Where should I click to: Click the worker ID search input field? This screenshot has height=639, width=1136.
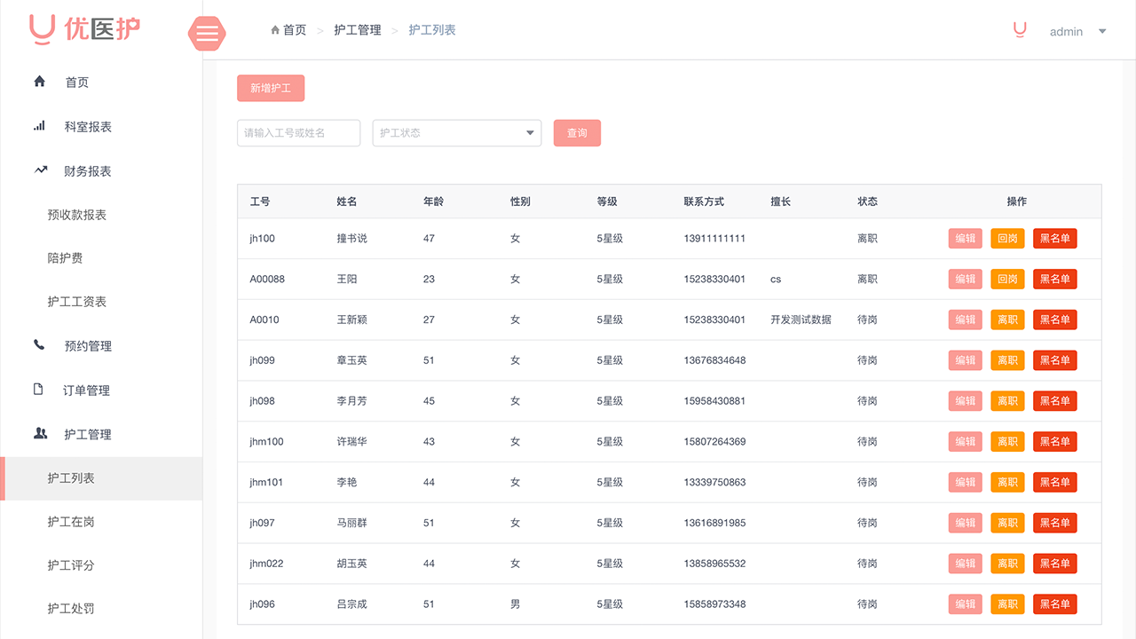(x=298, y=132)
